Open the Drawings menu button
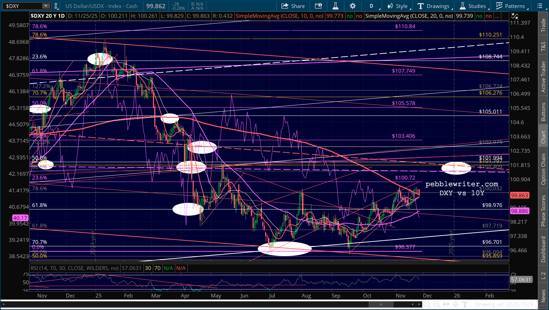The image size is (549, 310). (x=434, y=6)
